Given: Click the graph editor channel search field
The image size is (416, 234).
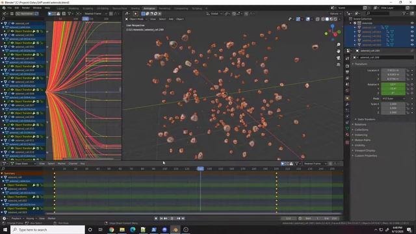Looking at the screenshot, I should (x=23, y=19).
